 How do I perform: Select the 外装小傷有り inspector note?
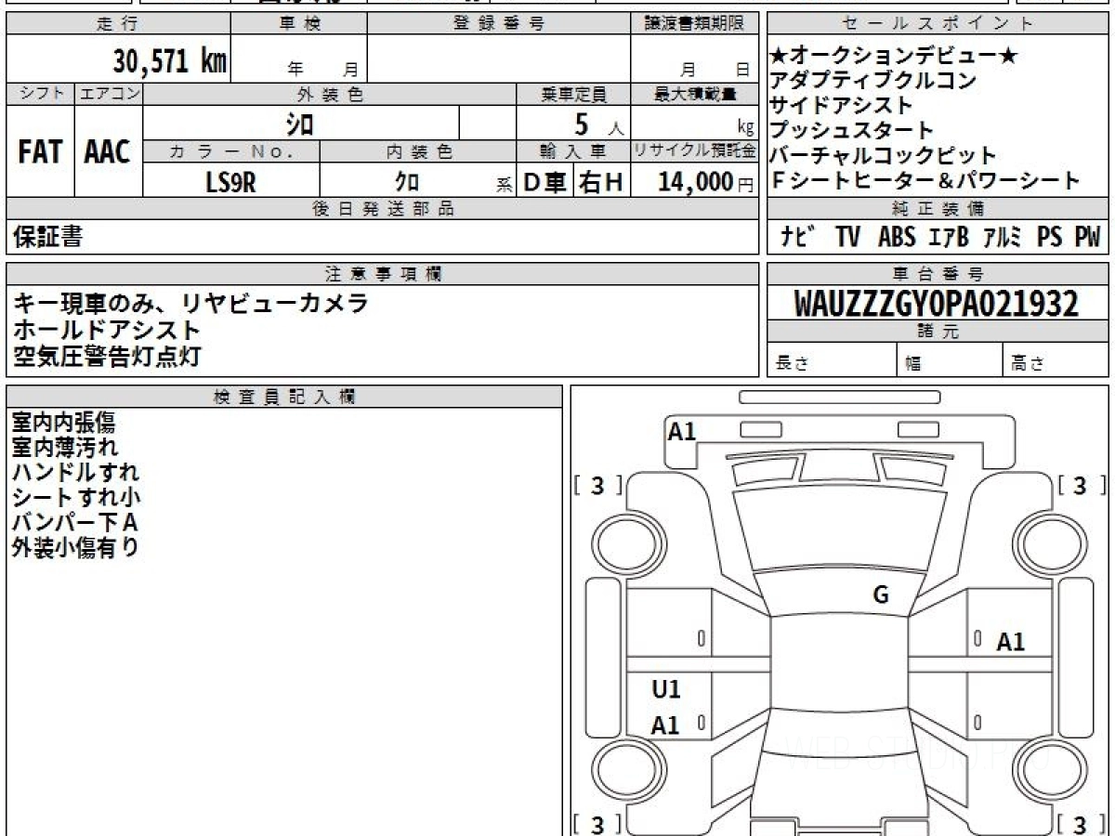click(75, 548)
